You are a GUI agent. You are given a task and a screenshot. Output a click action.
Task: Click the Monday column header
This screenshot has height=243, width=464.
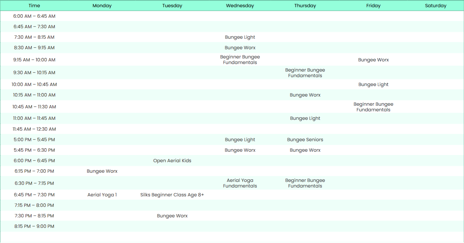pos(102,6)
